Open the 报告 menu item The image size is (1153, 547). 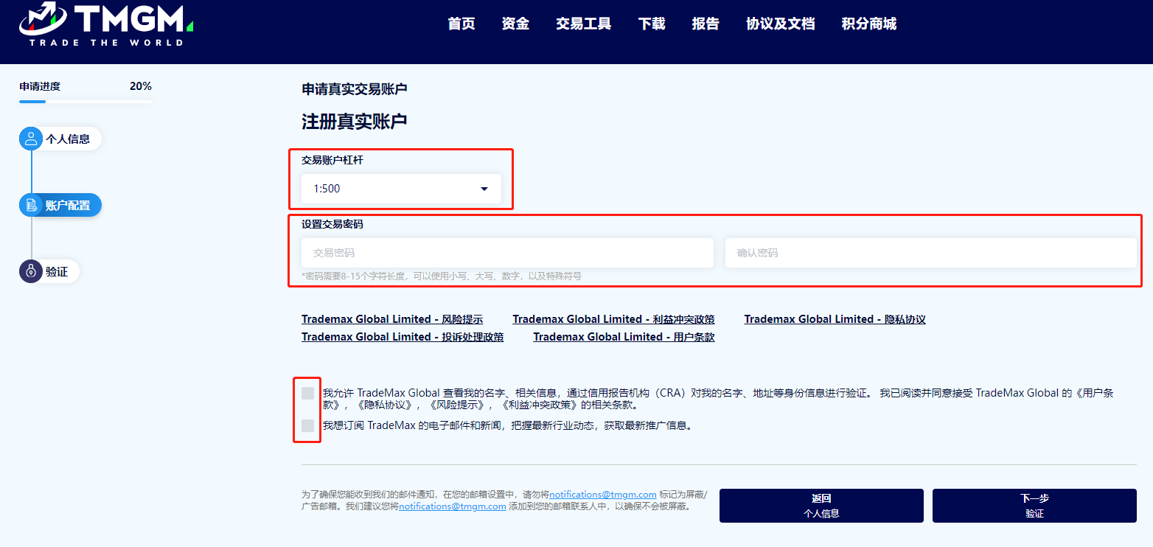point(706,24)
